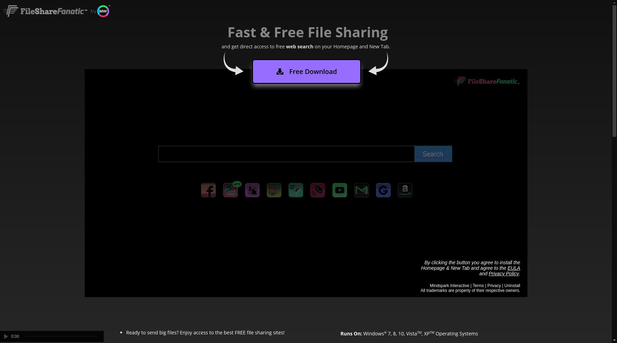Open the Google shortcut icon
The height and width of the screenshot is (343, 617).
[383, 190]
